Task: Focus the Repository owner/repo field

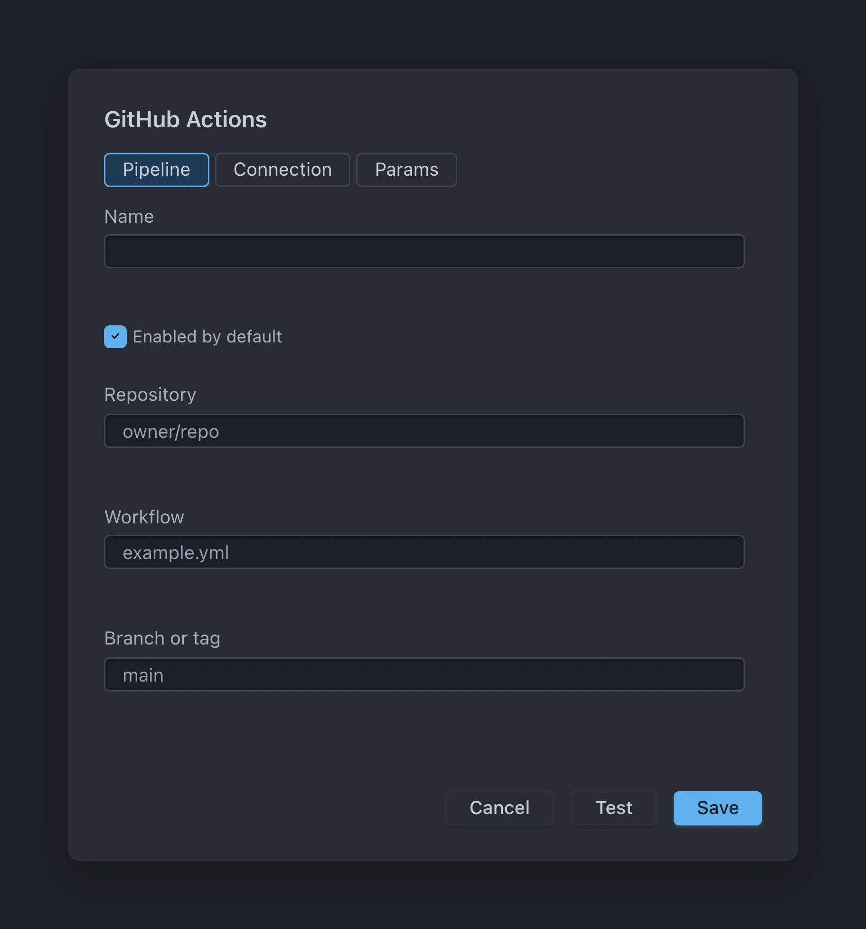Action: tap(424, 431)
